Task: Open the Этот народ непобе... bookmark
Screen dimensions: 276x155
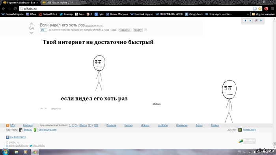Action: pos(218,14)
